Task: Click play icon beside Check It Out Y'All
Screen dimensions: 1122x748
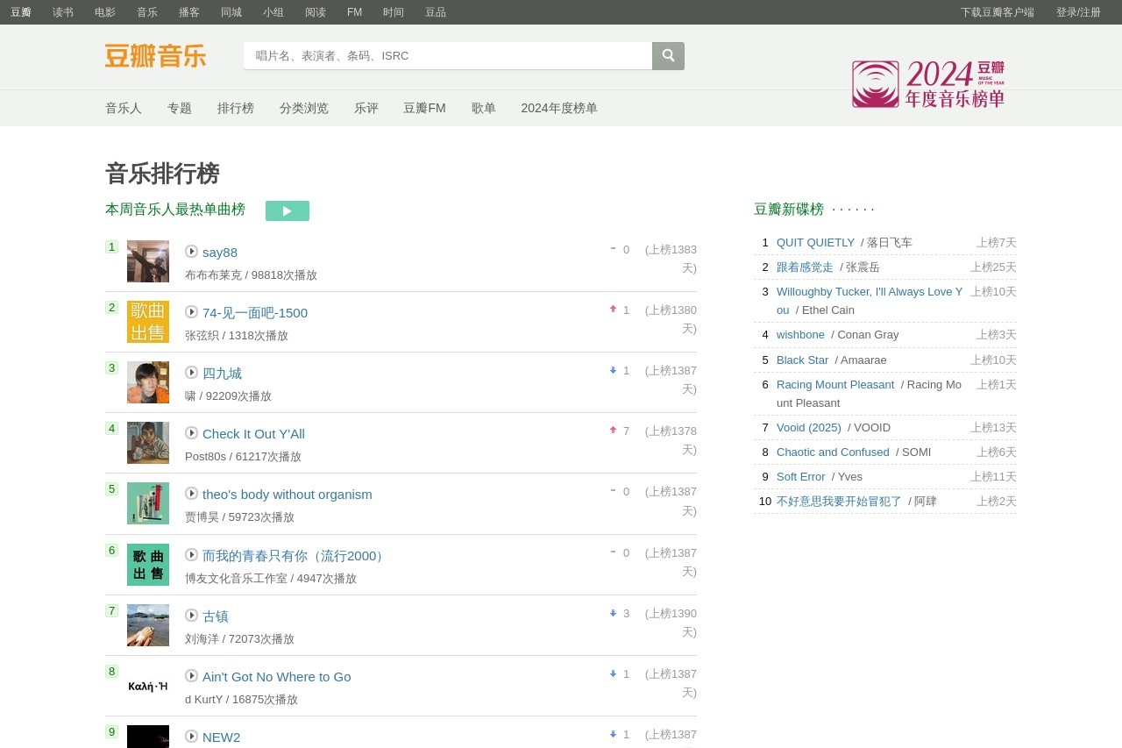Action: [191, 433]
